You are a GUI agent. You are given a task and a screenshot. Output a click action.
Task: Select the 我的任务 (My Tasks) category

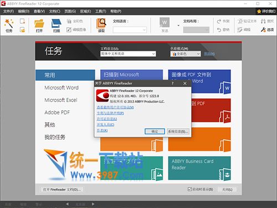pyautogui.click(x=55, y=137)
